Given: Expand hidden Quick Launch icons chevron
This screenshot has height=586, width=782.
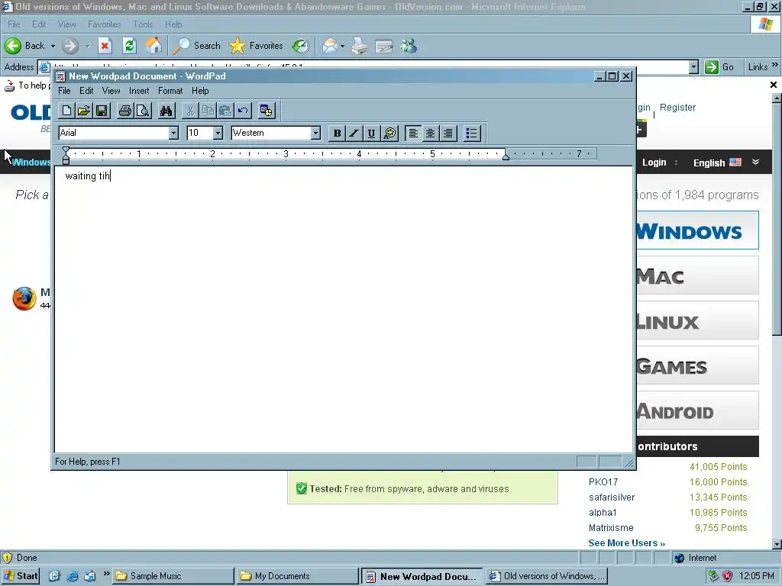Looking at the screenshot, I should point(106,574).
